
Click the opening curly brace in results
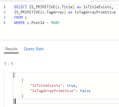23,80
